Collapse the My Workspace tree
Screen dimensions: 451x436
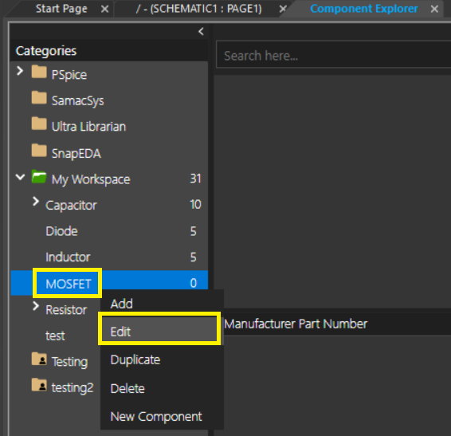(20, 177)
